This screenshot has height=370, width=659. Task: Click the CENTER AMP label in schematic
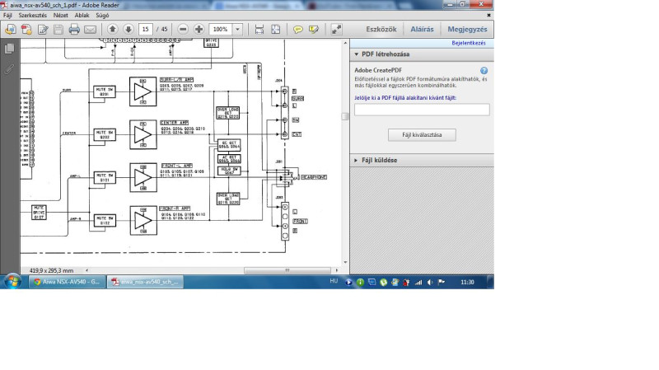coord(175,122)
